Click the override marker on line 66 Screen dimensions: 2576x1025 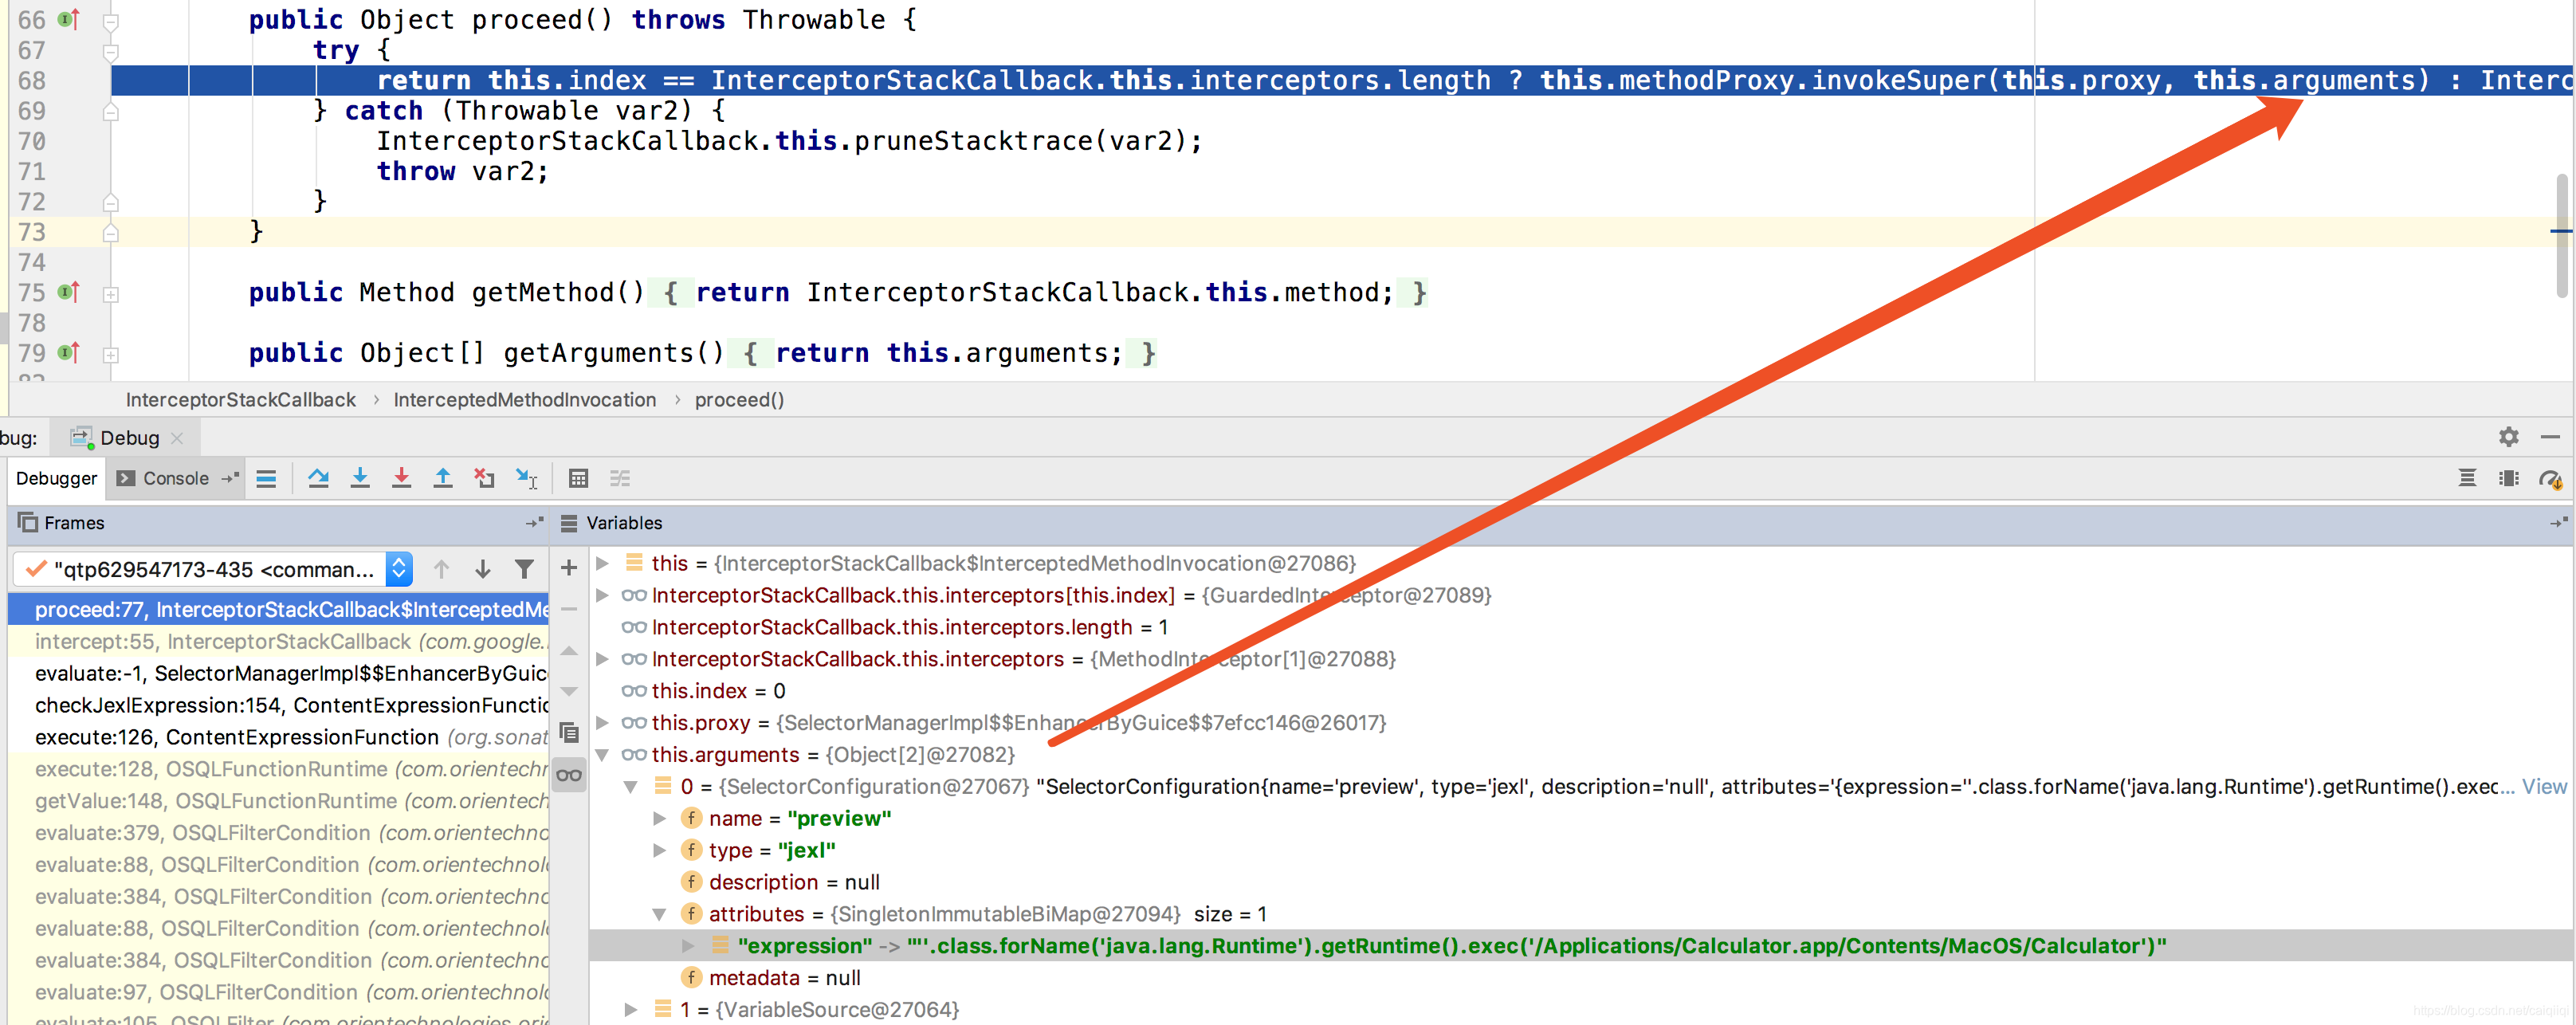pos(68,19)
